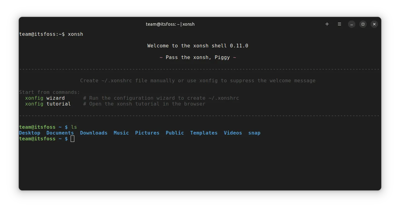Minimize the terminal window
Image resolution: width=400 pixels, height=211 pixels.
click(352, 24)
